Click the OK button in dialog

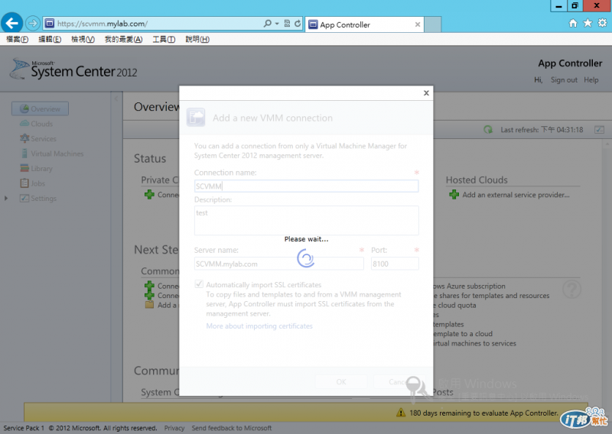tap(341, 382)
